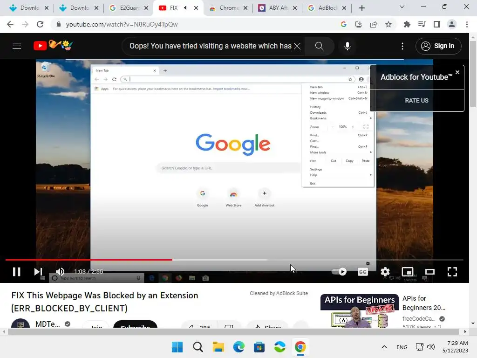Open Chrome three-dot menu
This screenshot has height=358, width=477.
point(467,24)
